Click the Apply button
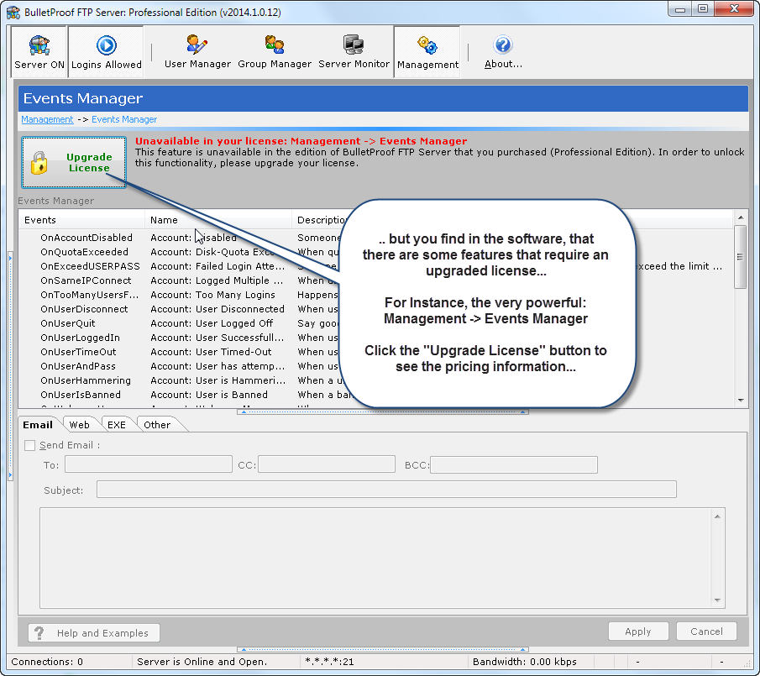The image size is (760, 676). pos(638,631)
